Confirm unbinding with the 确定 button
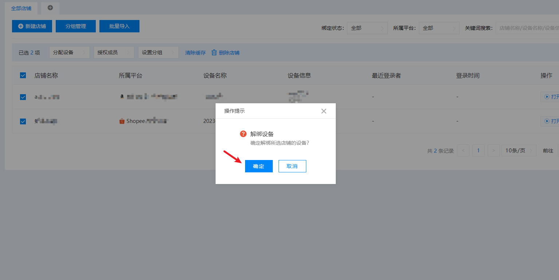This screenshot has width=559, height=280. pyautogui.click(x=259, y=166)
